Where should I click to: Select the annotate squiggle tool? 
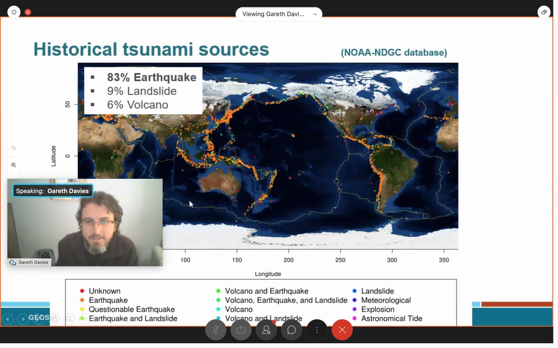click(13, 148)
